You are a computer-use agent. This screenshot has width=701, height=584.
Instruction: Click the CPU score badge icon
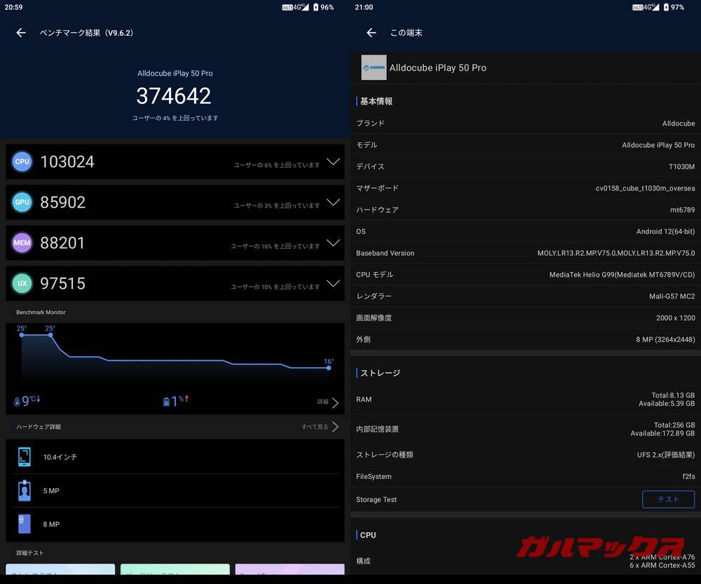coord(22,161)
